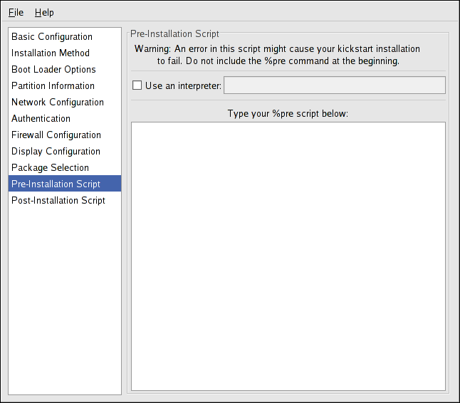
Task: Click the interpreter path text field
Action: tap(334, 85)
